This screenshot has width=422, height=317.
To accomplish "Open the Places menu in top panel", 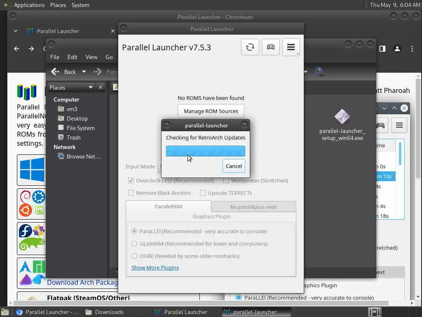I will (58, 5).
